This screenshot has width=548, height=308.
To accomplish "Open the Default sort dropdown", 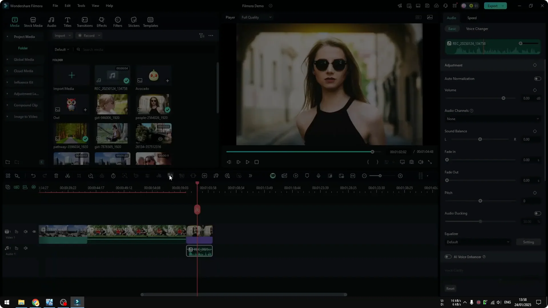I will pos(62,49).
